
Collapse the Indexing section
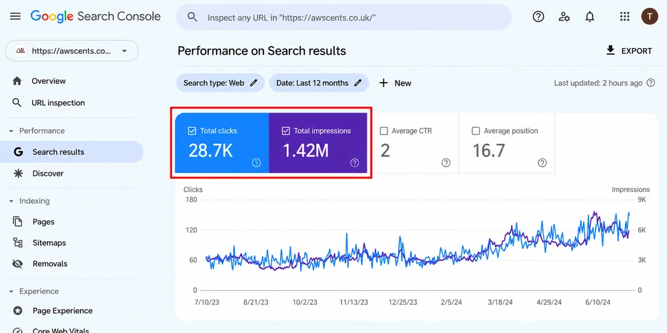coord(11,201)
